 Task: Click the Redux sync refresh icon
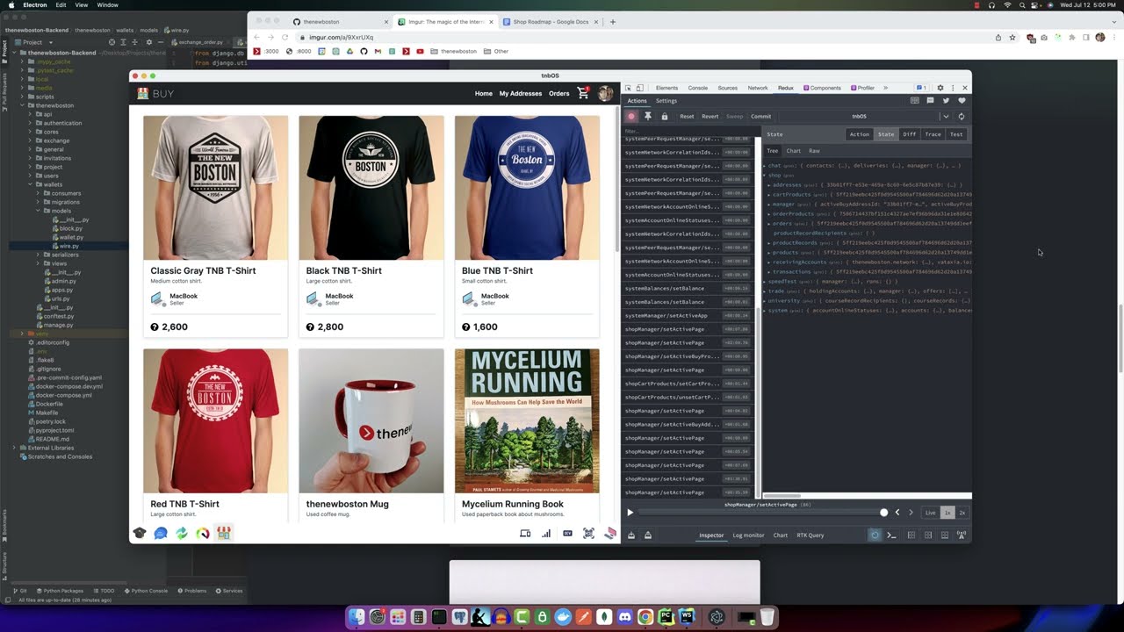962,116
